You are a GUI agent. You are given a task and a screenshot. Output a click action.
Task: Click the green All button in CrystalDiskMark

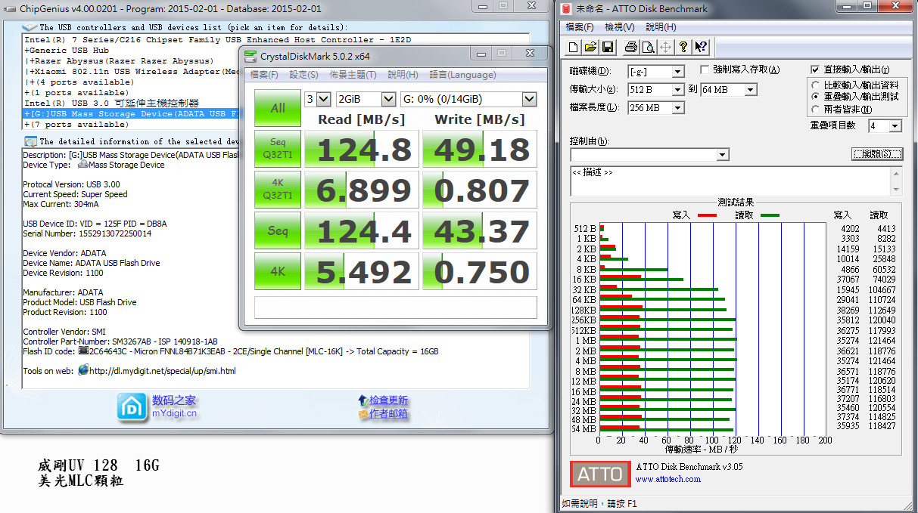pyautogui.click(x=278, y=108)
